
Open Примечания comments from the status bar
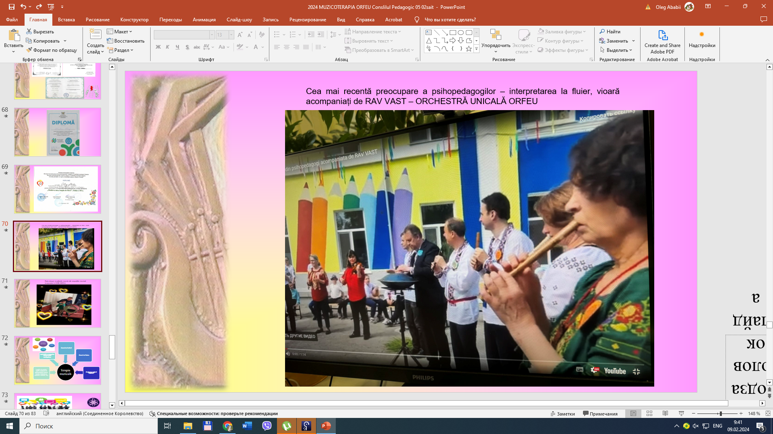pyautogui.click(x=600, y=414)
